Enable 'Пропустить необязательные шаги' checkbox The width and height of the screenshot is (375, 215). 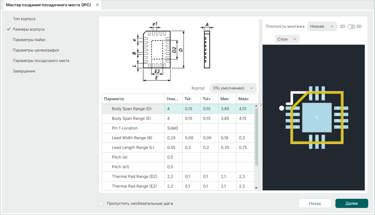click(x=101, y=203)
